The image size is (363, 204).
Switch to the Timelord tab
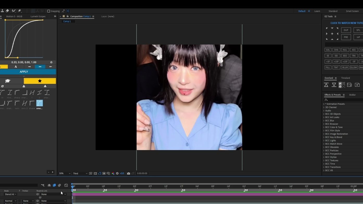coord(346,78)
